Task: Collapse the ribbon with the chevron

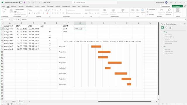Action: (185, 16)
